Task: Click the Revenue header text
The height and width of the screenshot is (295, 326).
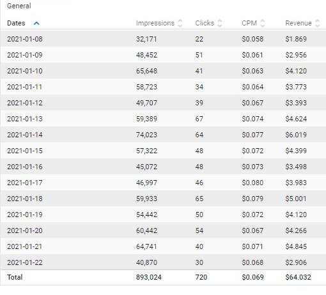Action: [299, 23]
